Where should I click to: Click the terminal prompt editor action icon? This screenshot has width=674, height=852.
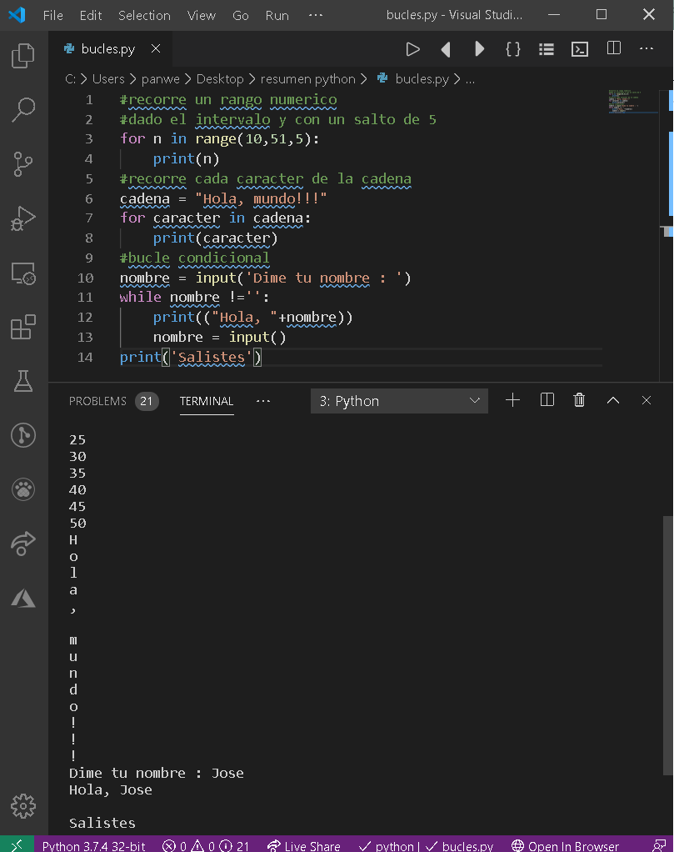pyautogui.click(x=580, y=49)
